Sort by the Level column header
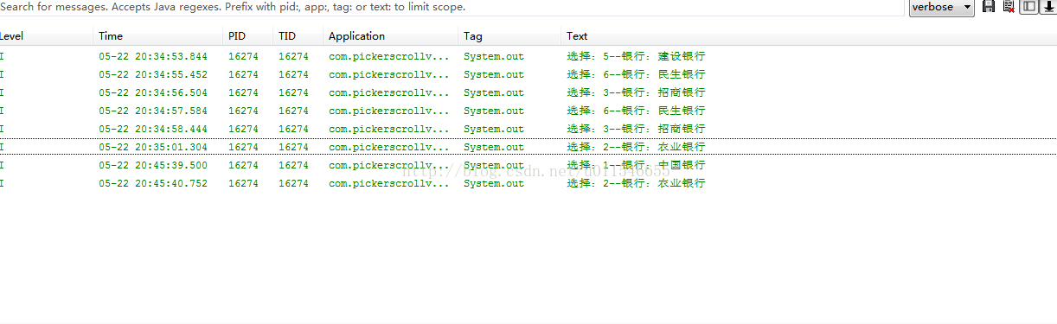 point(46,36)
